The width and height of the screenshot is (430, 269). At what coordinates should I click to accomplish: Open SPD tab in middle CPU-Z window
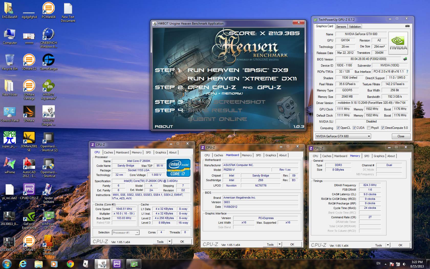click(x=259, y=155)
